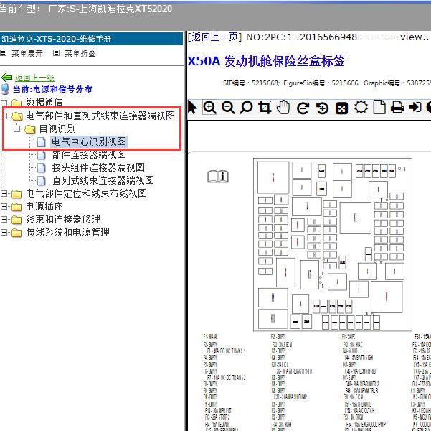Screen dimensions: 431x431
Task: Open 电气中心识别视图 page
Action: point(89,142)
